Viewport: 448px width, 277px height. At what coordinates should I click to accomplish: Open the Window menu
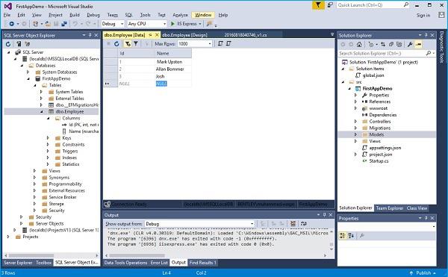(x=203, y=15)
